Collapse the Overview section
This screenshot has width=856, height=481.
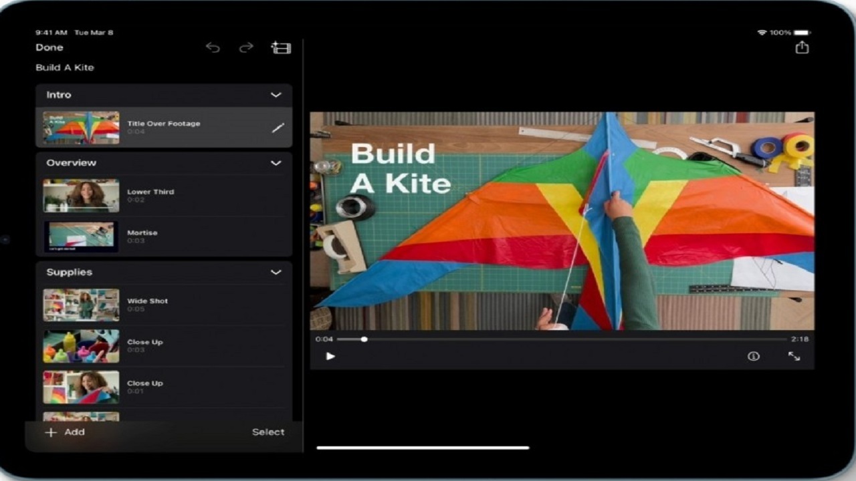click(276, 163)
